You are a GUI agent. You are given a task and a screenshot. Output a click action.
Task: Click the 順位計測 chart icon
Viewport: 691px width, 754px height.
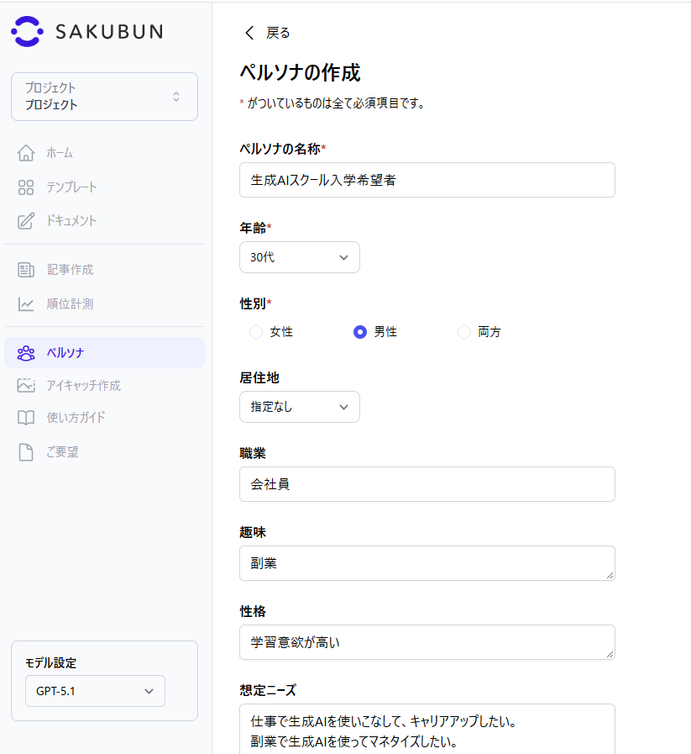pos(26,304)
